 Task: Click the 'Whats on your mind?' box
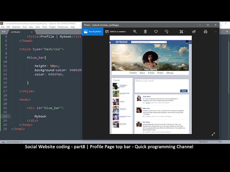click(x=162, y=86)
